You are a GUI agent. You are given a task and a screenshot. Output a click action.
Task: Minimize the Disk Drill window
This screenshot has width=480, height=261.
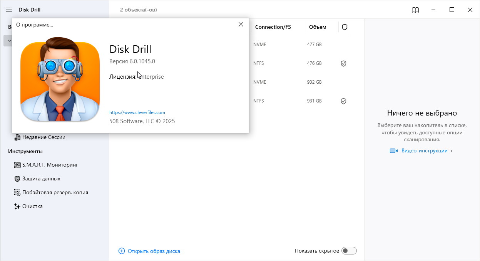click(434, 10)
